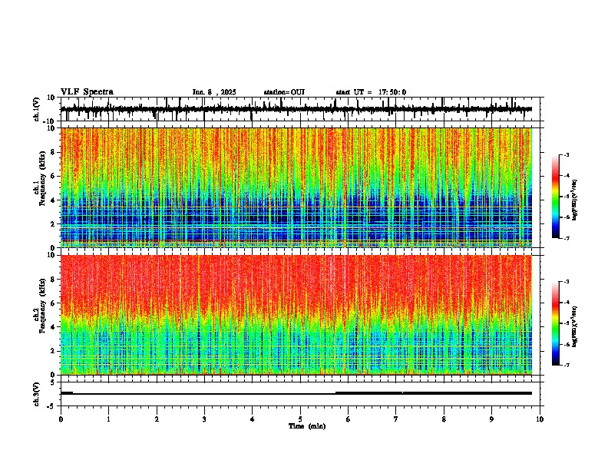Select the ch.1 Frequency (kHz) axis label
Viewport: 608px width, 470px height.
40,178
